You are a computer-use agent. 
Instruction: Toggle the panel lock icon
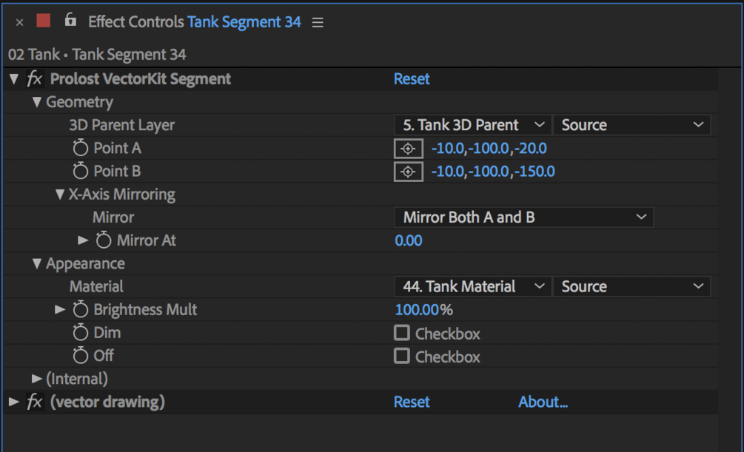70,21
